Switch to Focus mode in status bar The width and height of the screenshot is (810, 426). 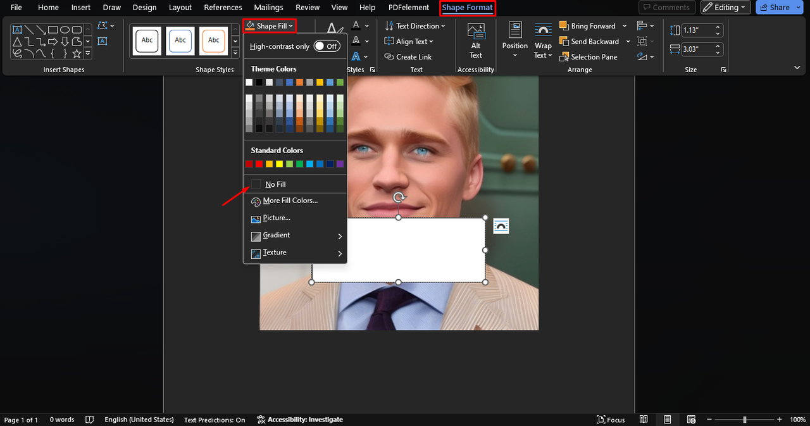click(611, 420)
